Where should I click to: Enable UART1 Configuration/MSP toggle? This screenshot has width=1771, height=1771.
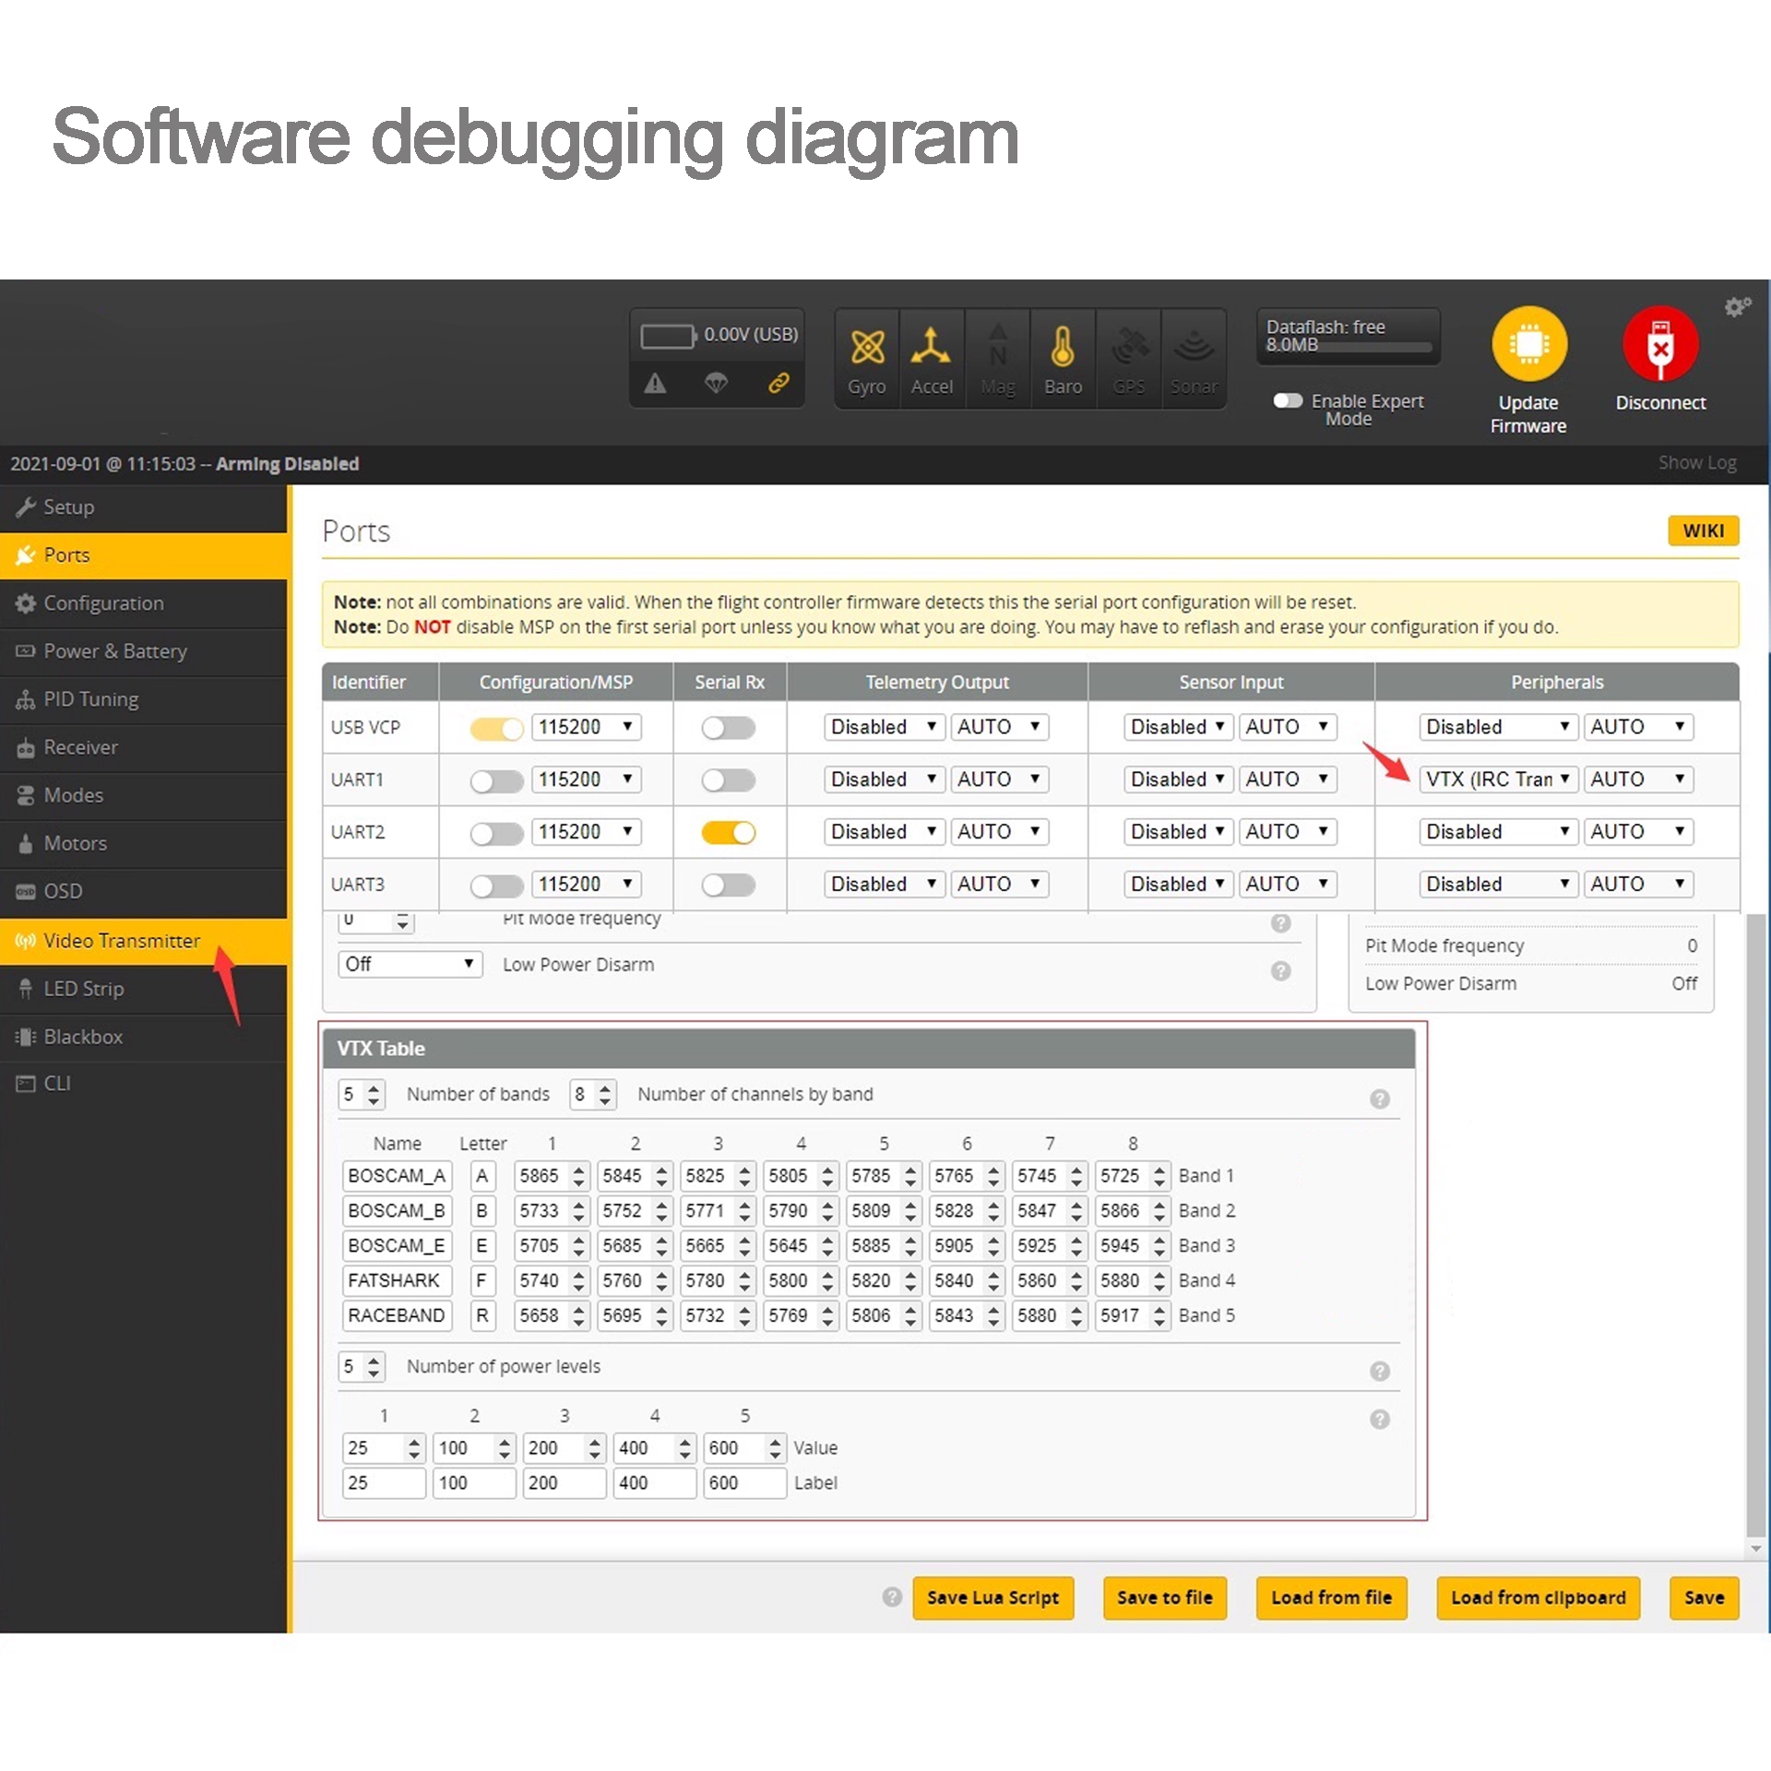(x=496, y=780)
